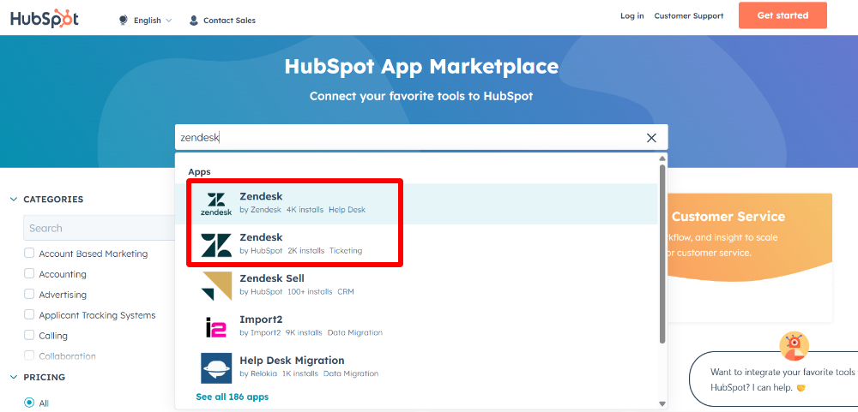Click the Contact Sales person icon

[193, 21]
